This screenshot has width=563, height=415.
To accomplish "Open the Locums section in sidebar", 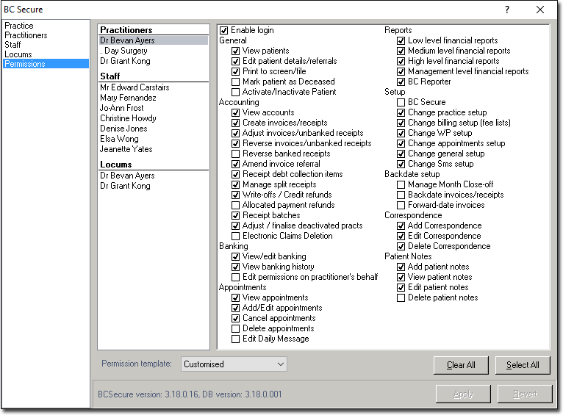I will [18, 54].
